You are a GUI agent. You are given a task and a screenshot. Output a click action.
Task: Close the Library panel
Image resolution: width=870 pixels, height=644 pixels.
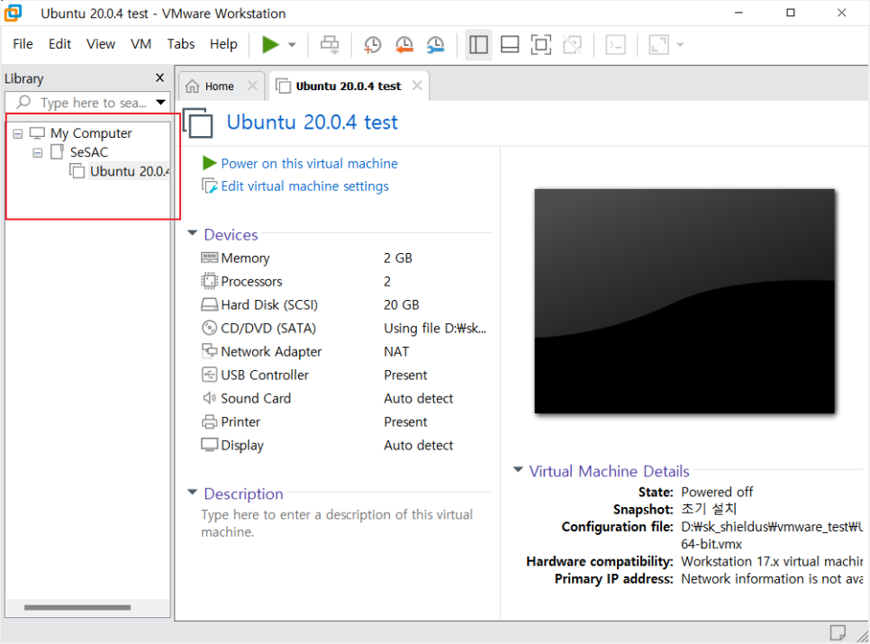click(159, 77)
